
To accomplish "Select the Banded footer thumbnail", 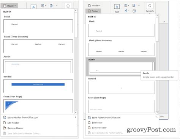I will click(x=121, y=87).
